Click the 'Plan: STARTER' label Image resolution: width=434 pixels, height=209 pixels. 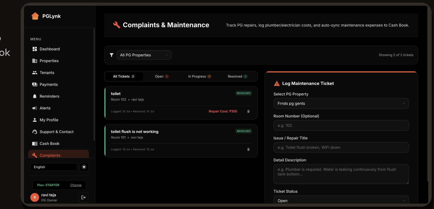pyautogui.click(x=48, y=185)
